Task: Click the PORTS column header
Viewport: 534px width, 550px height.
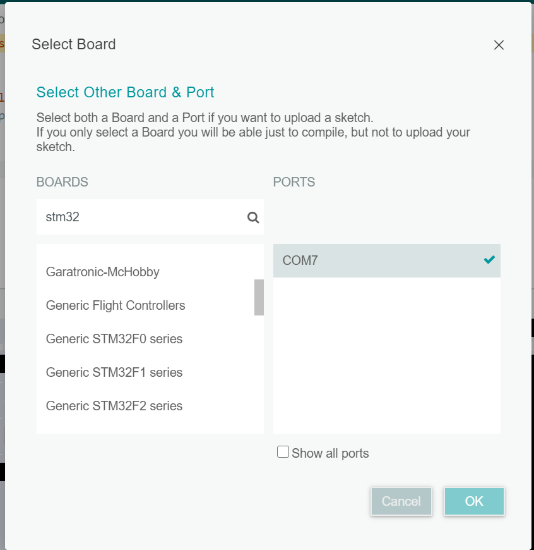Action: tap(294, 181)
